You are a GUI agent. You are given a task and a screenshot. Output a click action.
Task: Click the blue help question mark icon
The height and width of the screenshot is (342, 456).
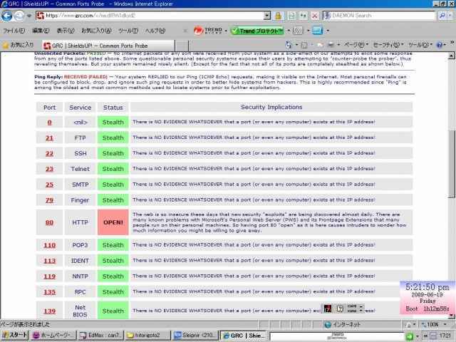[440, 45]
